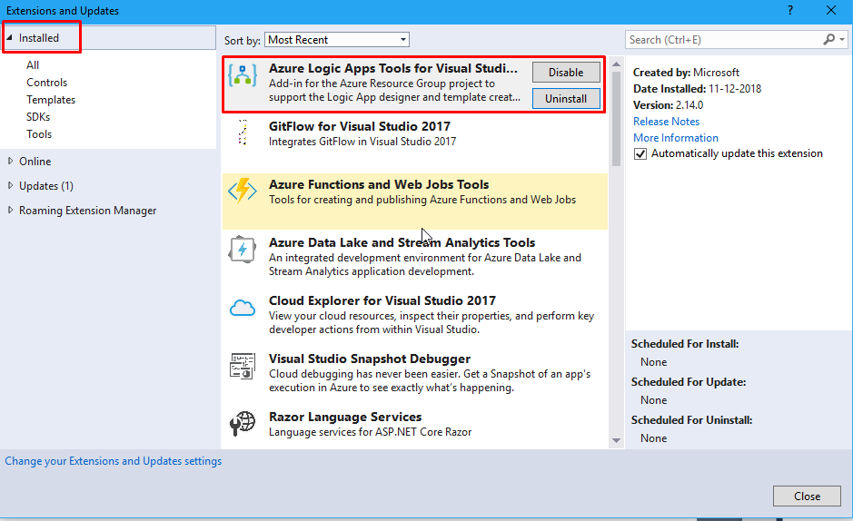Screen dimensions: 853x521
Task: Select GitFlow for Visual Studio 2017 title
Action: pos(360,126)
